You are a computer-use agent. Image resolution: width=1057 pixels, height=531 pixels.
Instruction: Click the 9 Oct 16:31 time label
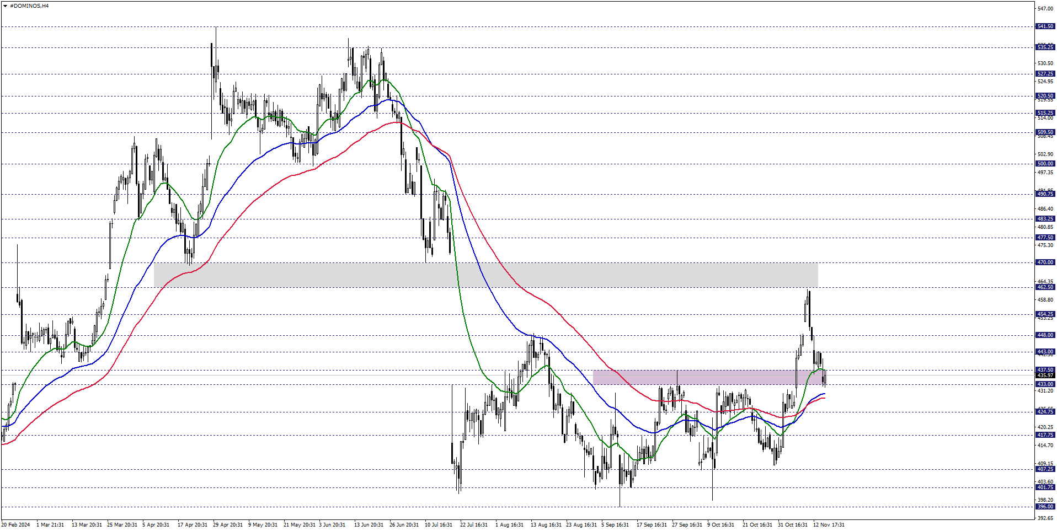coord(720,525)
